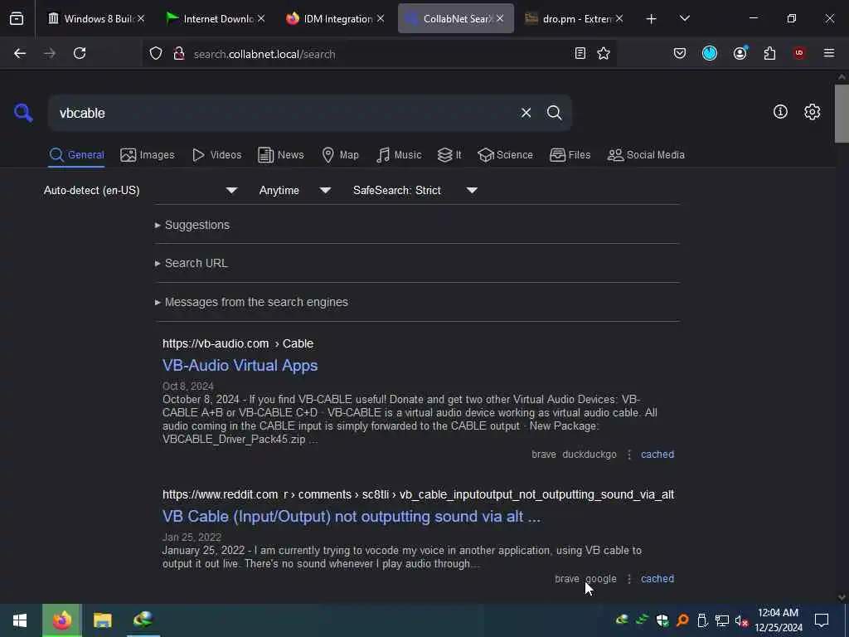The height and width of the screenshot is (637, 849).
Task: Clear the vbcable search query
Action: point(526,113)
